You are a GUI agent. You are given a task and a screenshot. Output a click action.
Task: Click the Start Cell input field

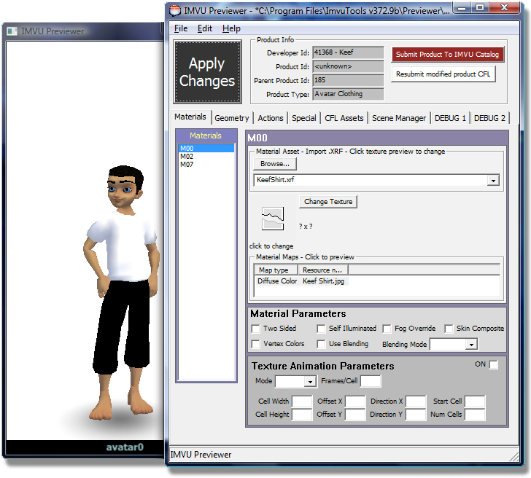(475, 401)
